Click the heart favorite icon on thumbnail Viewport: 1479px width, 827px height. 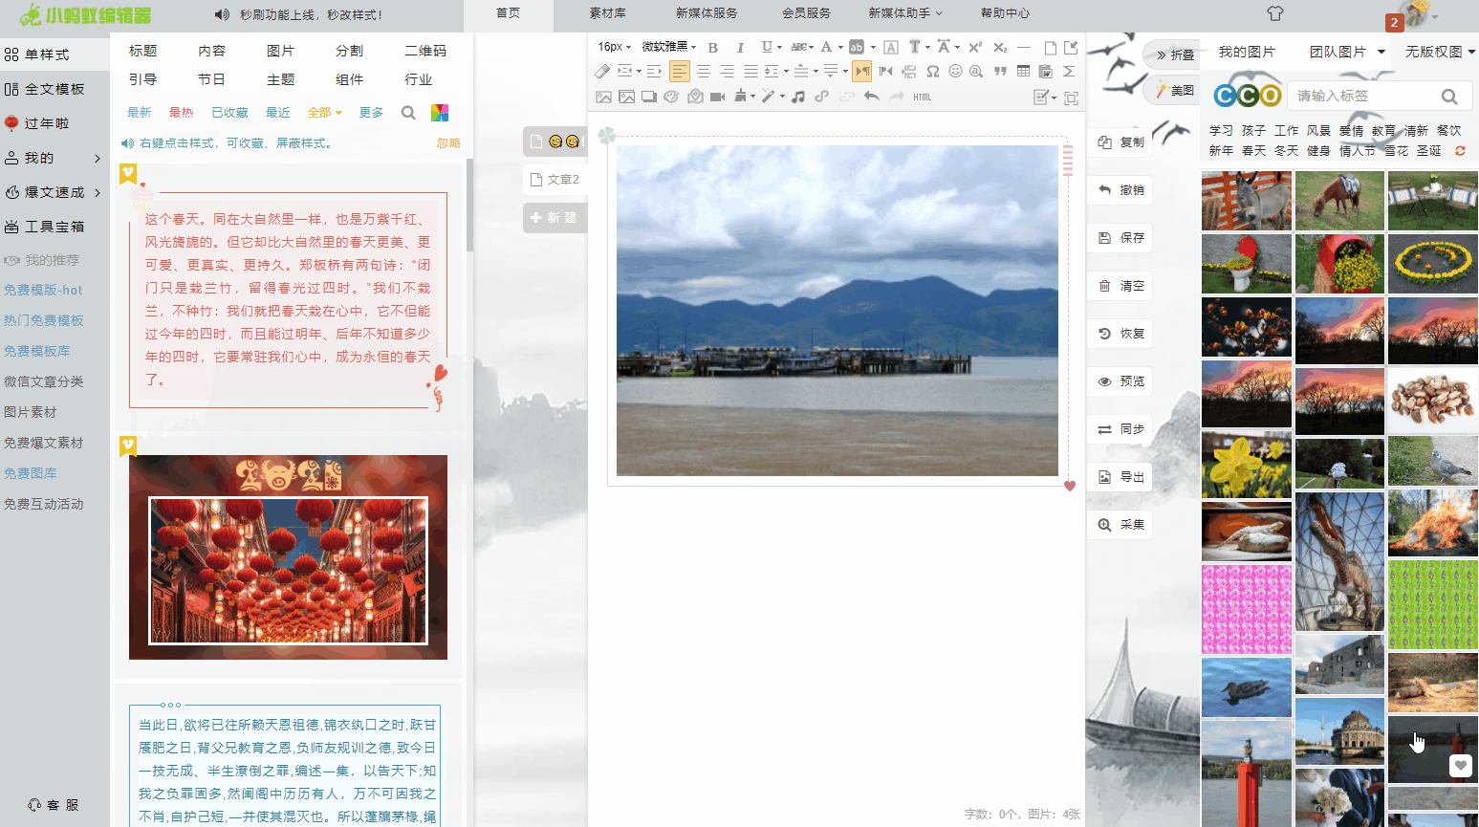point(1460,766)
